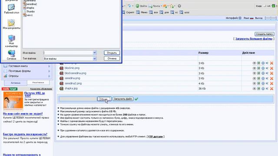Click the gear settings icon in browser toolbar
Viewport: 278px width, 156px height.
click(179, 6)
